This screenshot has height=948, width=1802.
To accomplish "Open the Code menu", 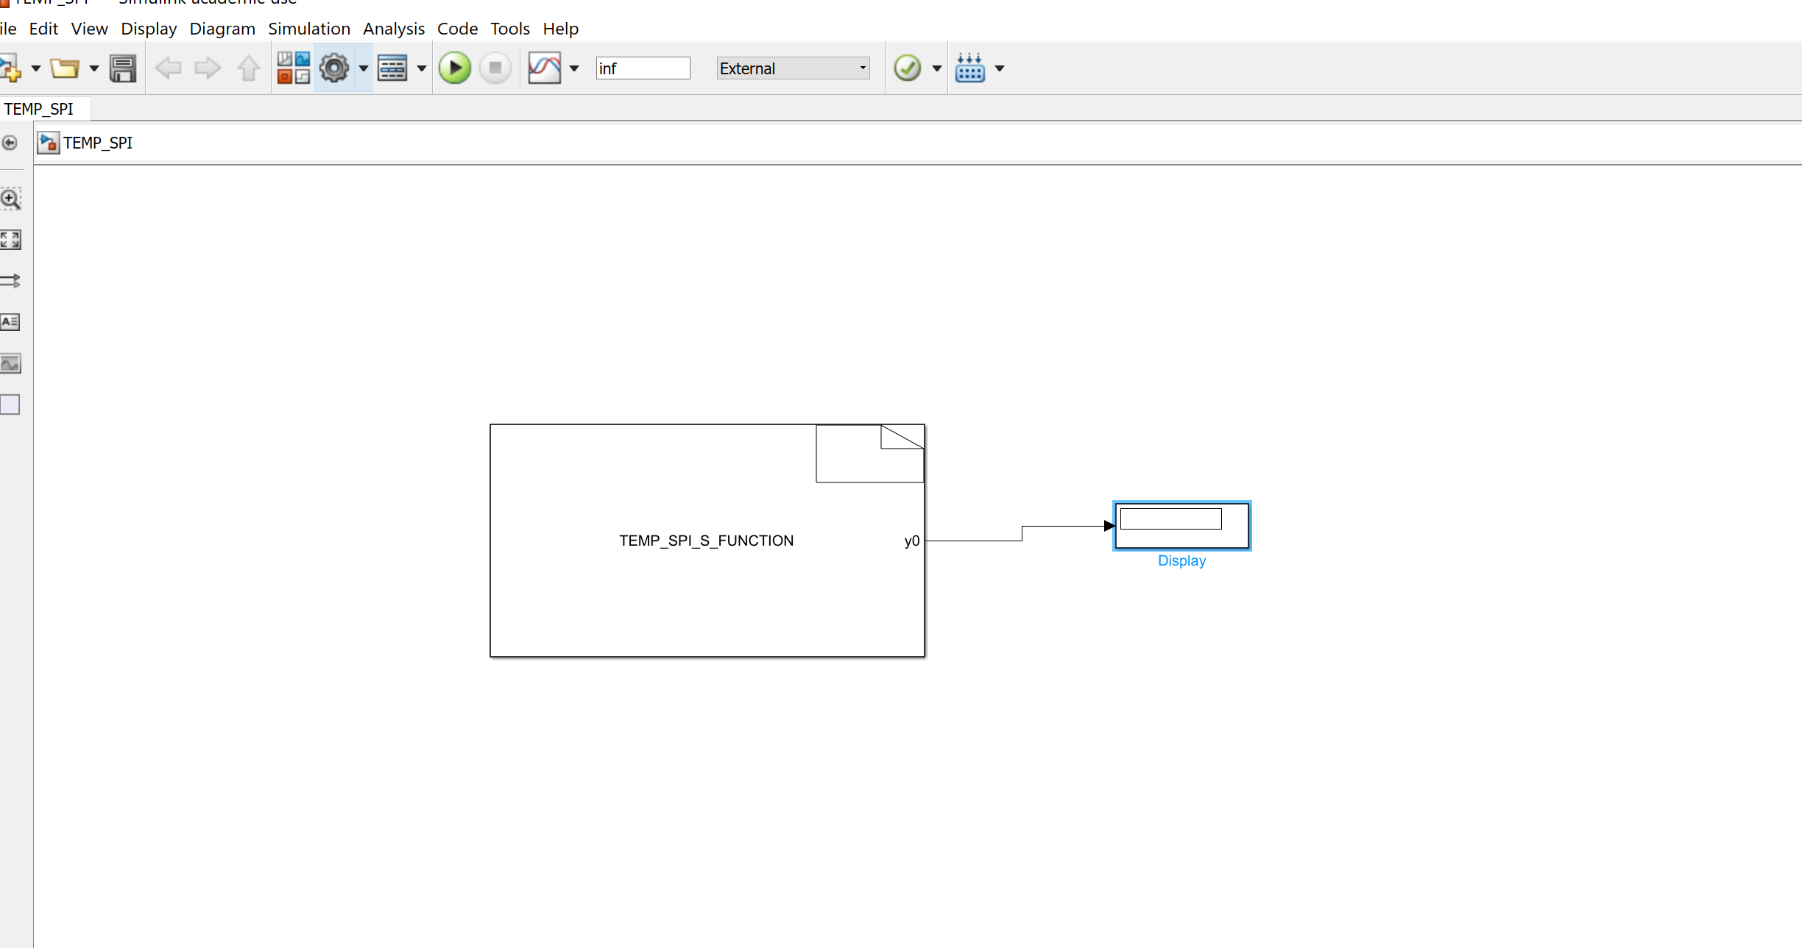I will click(x=458, y=29).
